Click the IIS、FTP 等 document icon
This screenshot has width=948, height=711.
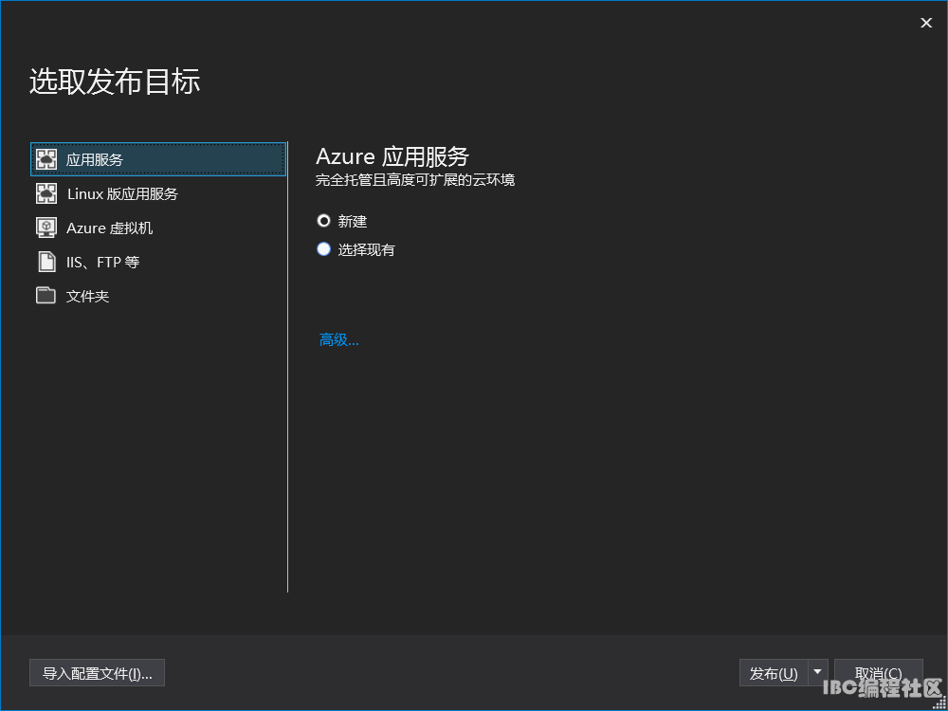point(46,262)
